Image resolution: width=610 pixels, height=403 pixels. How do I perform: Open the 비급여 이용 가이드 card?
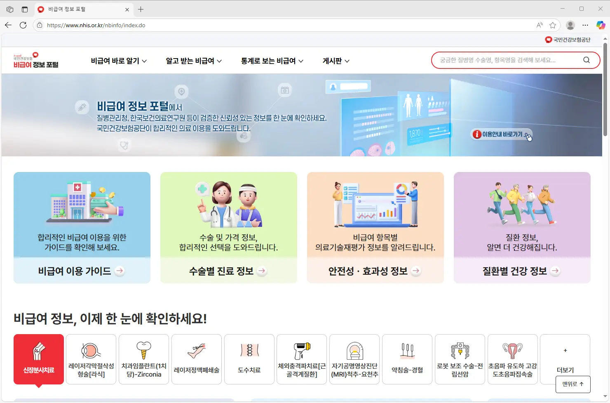[x=82, y=227]
